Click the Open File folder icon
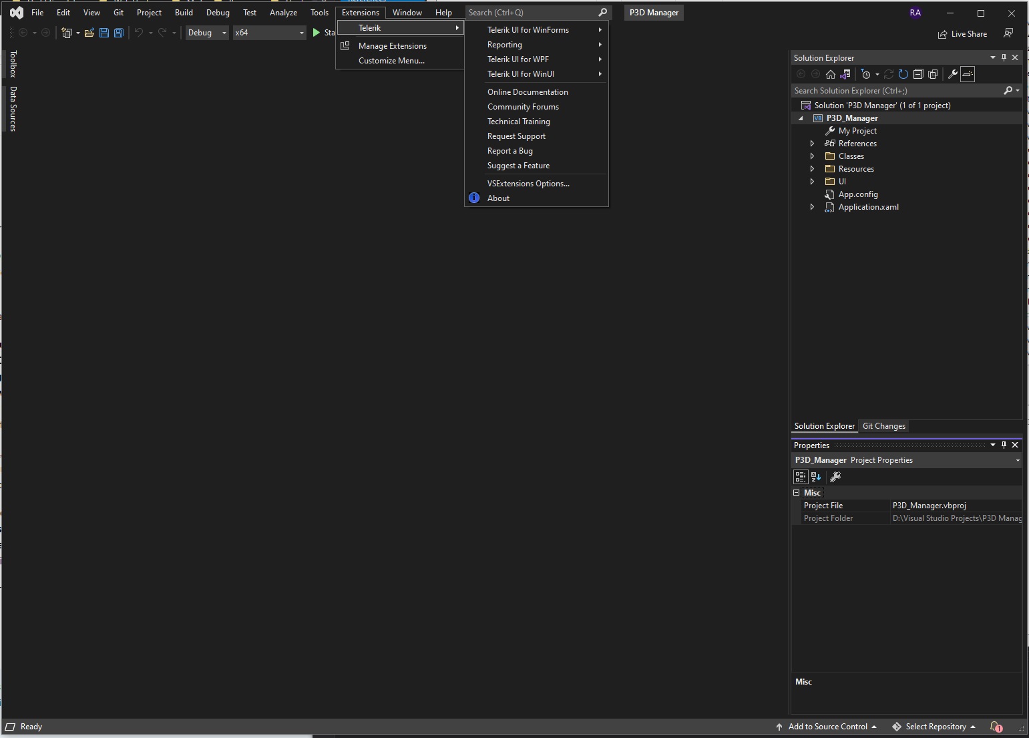 pos(89,33)
